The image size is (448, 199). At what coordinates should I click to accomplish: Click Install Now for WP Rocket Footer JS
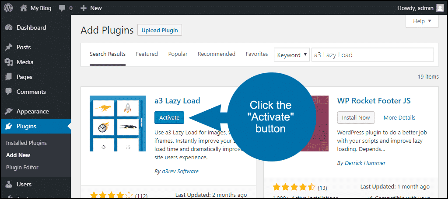tap(356, 117)
